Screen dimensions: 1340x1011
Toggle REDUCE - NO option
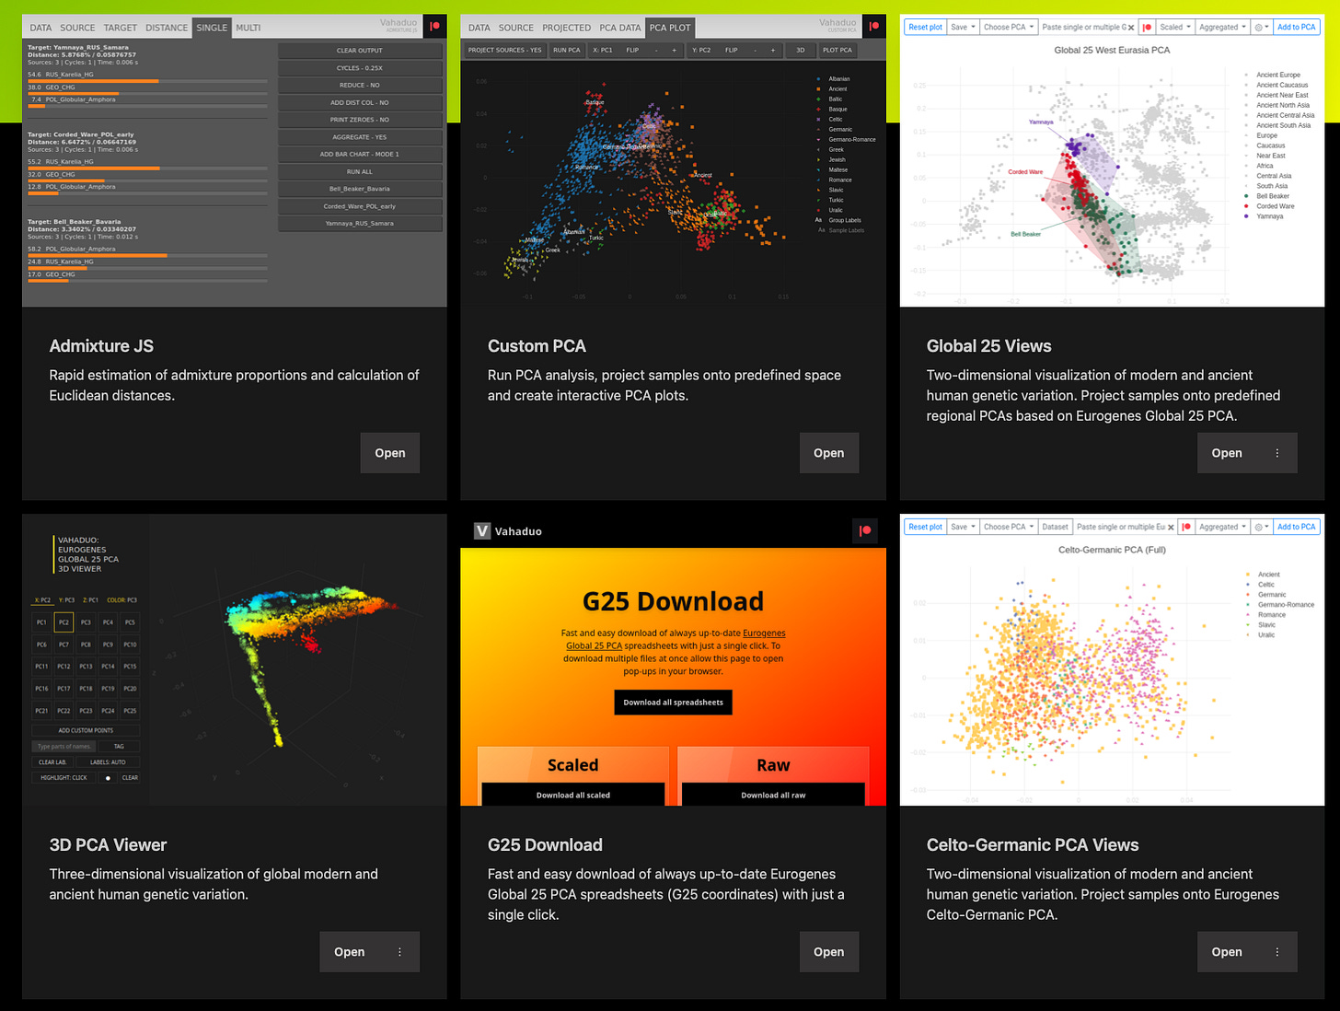(360, 85)
